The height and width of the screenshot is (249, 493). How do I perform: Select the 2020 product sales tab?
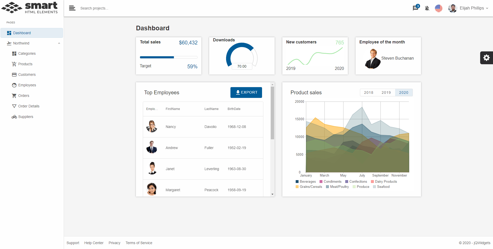pyautogui.click(x=404, y=93)
